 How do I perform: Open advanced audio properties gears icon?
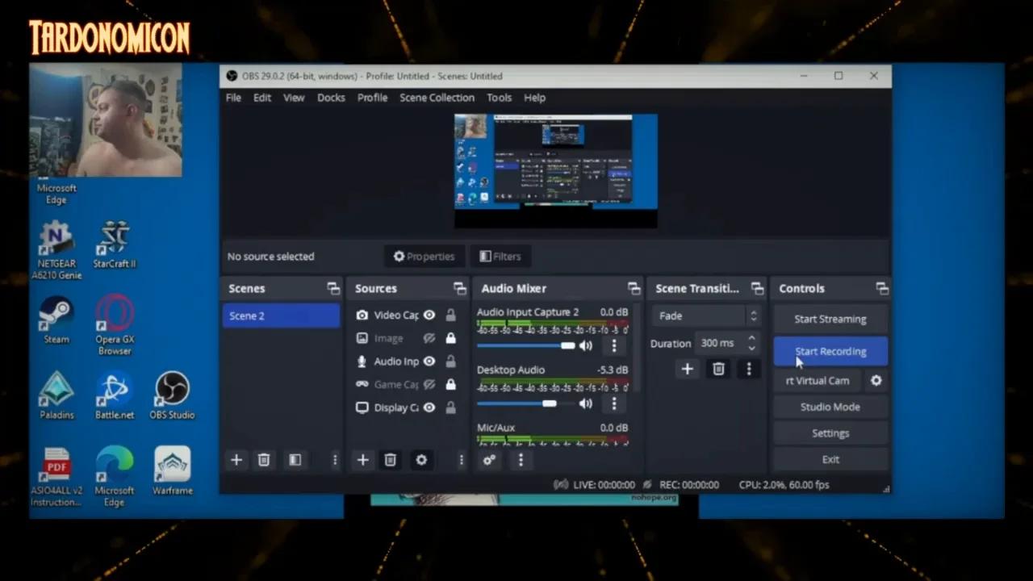tap(489, 460)
